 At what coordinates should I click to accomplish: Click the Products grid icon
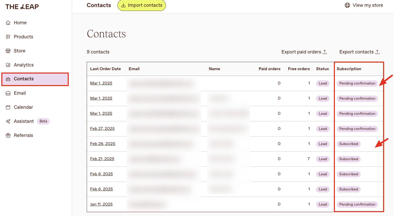(8, 37)
